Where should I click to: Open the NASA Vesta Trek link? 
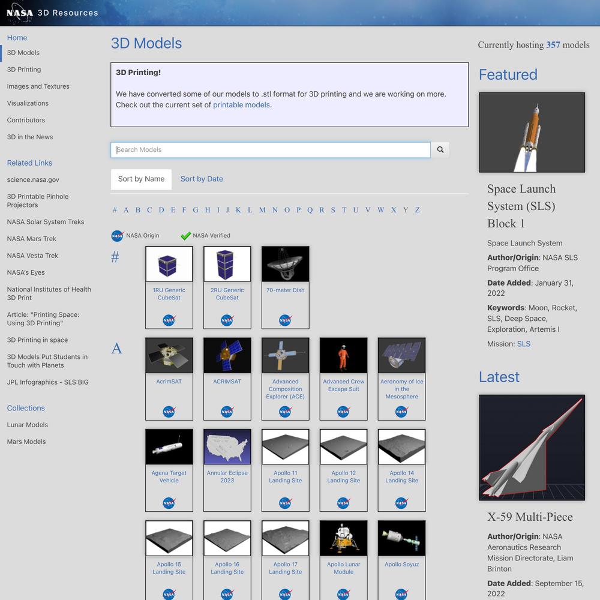32,256
